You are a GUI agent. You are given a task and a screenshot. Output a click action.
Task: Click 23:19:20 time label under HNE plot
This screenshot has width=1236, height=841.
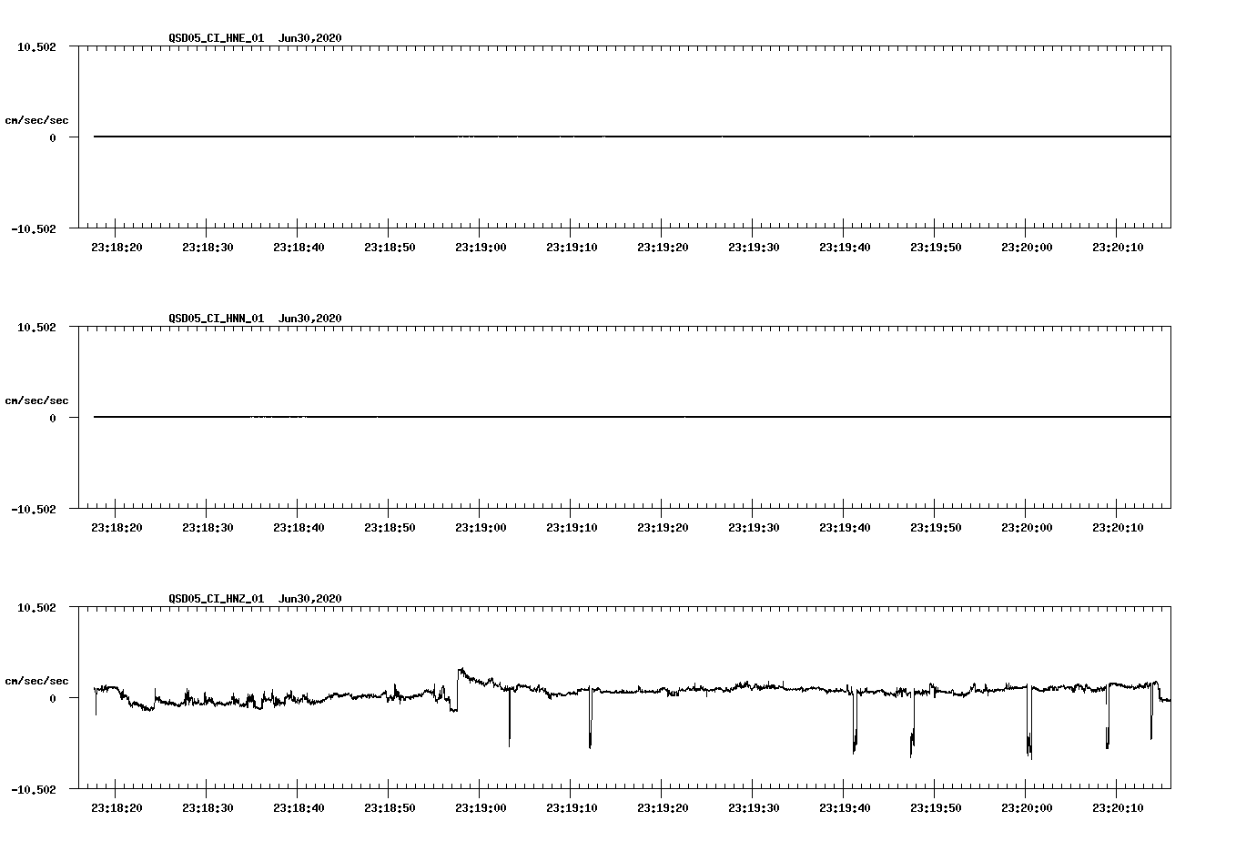[x=663, y=248]
